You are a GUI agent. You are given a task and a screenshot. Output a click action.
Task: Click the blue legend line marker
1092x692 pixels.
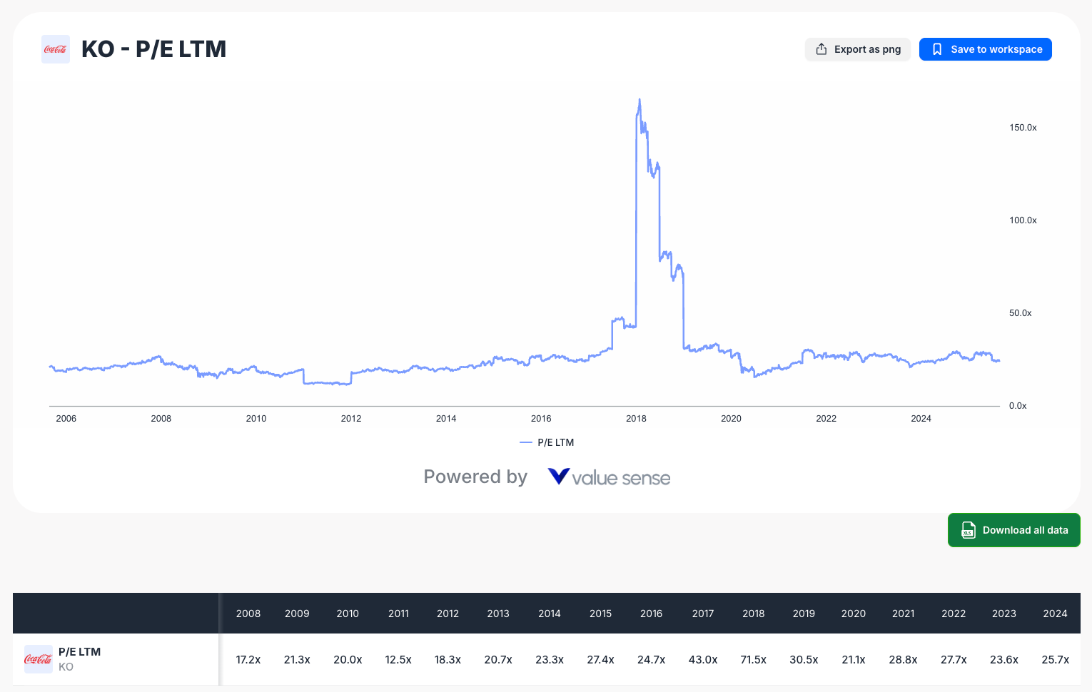(526, 442)
